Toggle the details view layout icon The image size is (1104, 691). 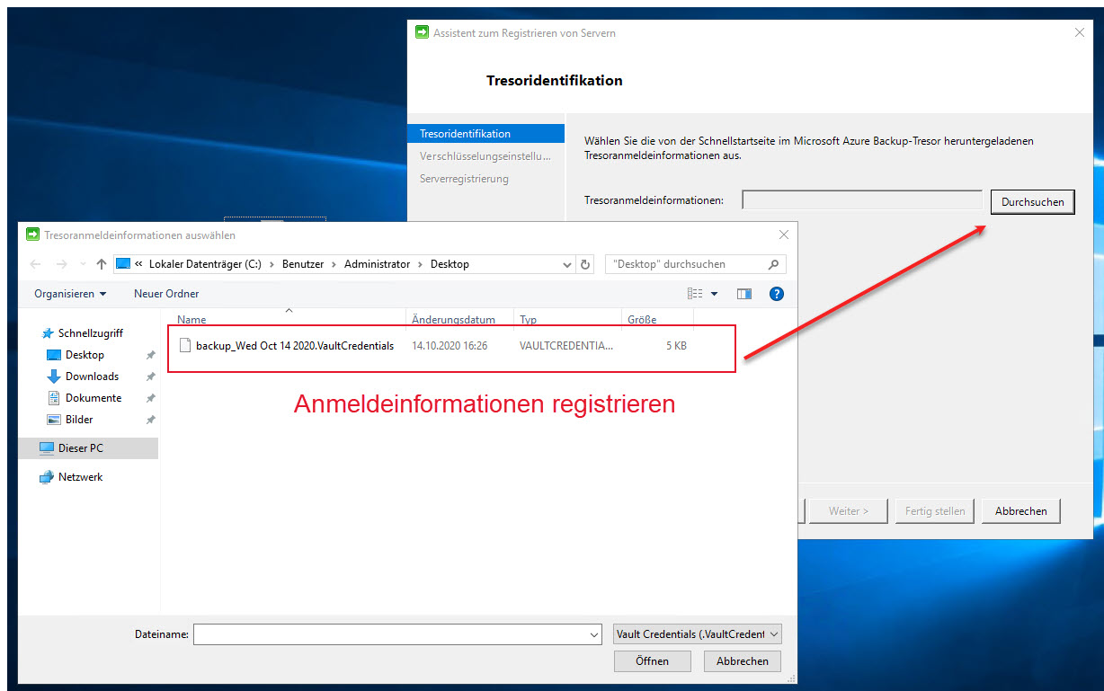(696, 293)
